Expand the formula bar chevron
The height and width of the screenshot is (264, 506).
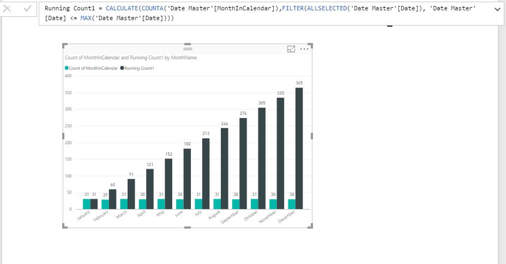click(497, 9)
